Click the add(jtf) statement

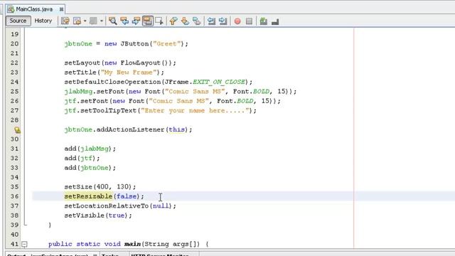pos(82,158)
